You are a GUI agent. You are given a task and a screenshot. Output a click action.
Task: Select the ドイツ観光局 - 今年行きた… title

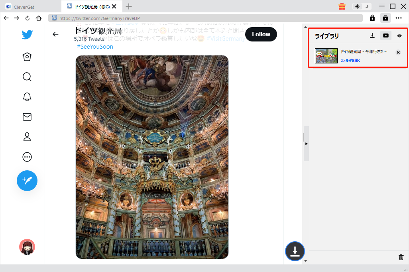[364, 52]
